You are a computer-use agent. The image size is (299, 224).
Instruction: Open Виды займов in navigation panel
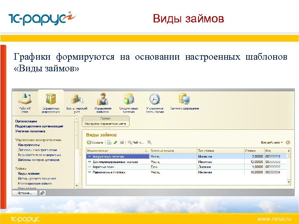(x=29, y=173)
